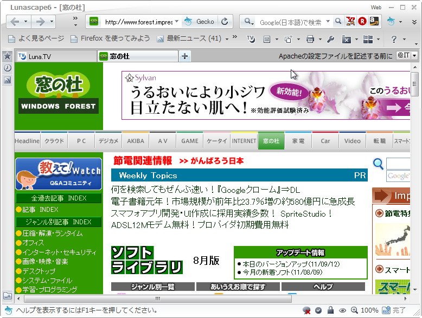Open the Video navigation tab
The width and height of the screenshot is (422, 318).
point(352,141)
